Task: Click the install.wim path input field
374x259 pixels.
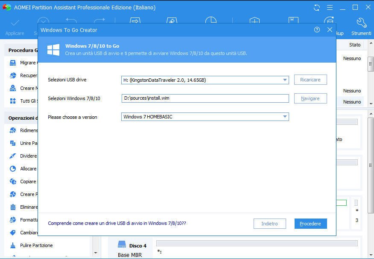Action: [205, 98]
